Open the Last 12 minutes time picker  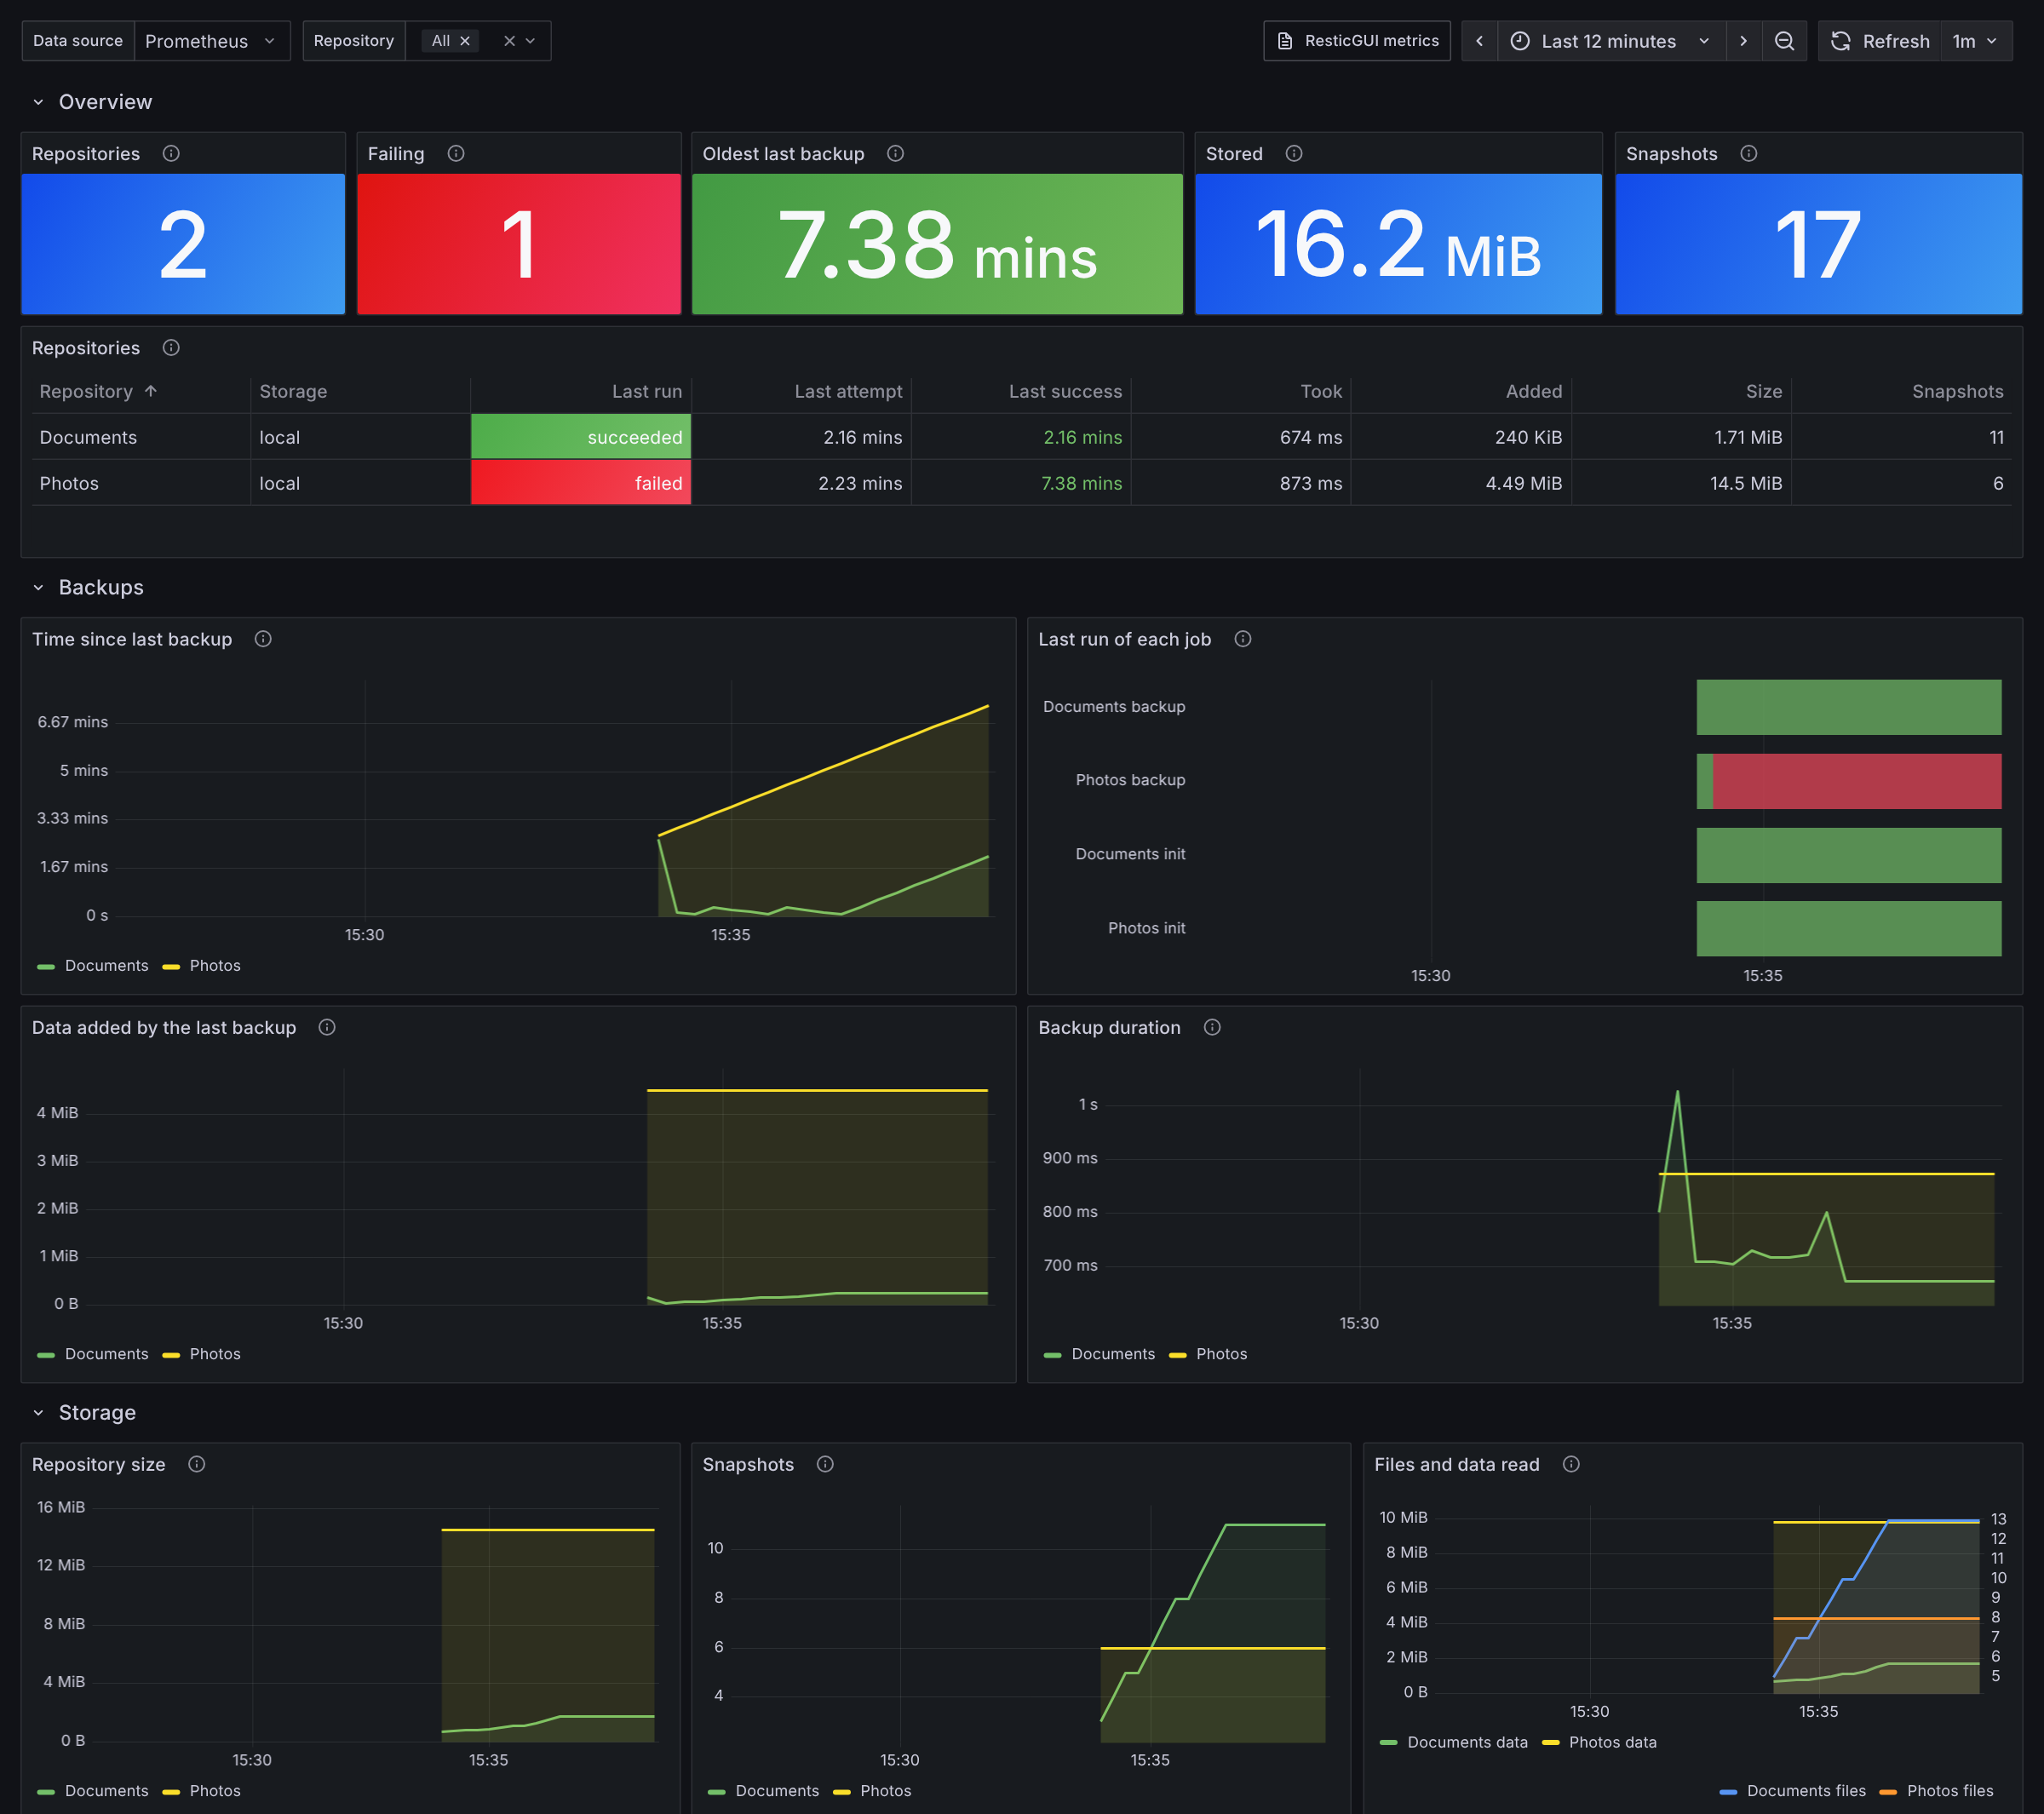coord(1611,41)
